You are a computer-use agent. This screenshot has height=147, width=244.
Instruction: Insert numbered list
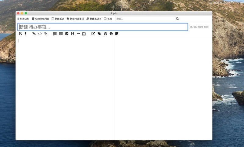pos(55,34)
